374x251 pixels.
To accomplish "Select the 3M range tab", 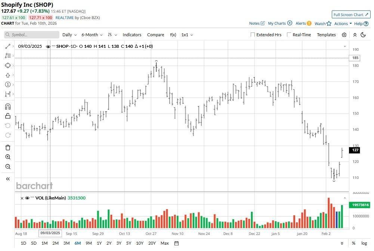I will click(x=67, y=244).
